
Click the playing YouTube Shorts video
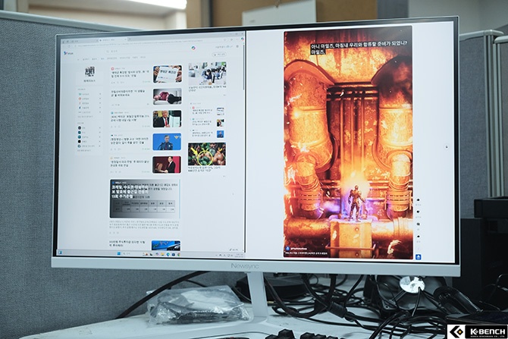click(348, 143)
